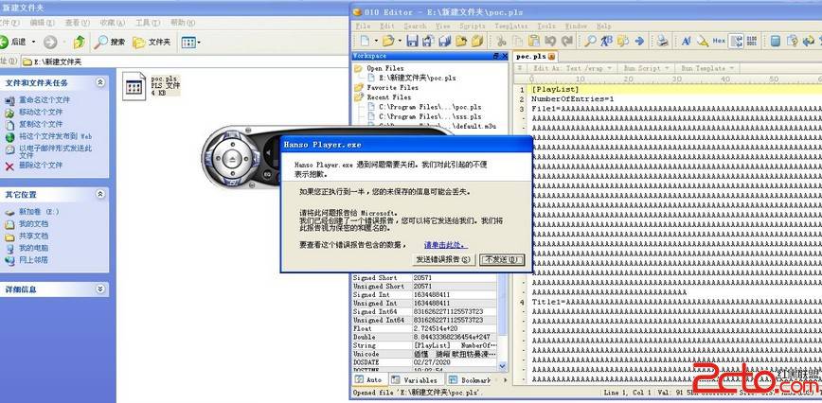The height and width of the screenshot is (403, 822).
Task: Click the Find in Files icon in 010 Editor
Action: point(623,41)
